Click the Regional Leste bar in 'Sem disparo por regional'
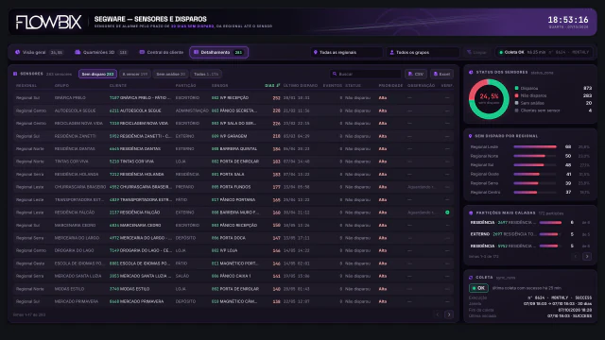Image resolution: width=605 pixels, height=340 pixels. 535,147
